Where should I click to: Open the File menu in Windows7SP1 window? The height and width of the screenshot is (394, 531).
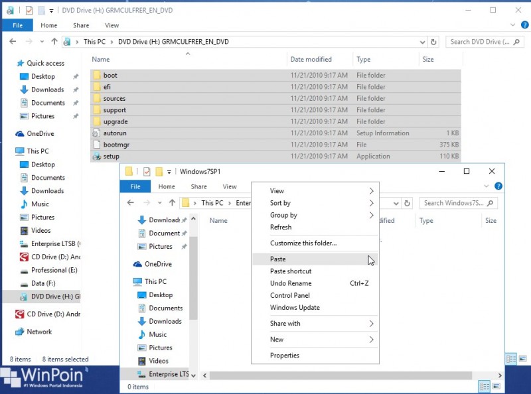point(135,186)
